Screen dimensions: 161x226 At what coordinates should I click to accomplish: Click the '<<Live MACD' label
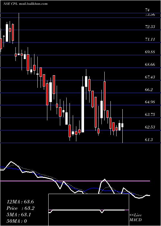click(x=136, y=217)
